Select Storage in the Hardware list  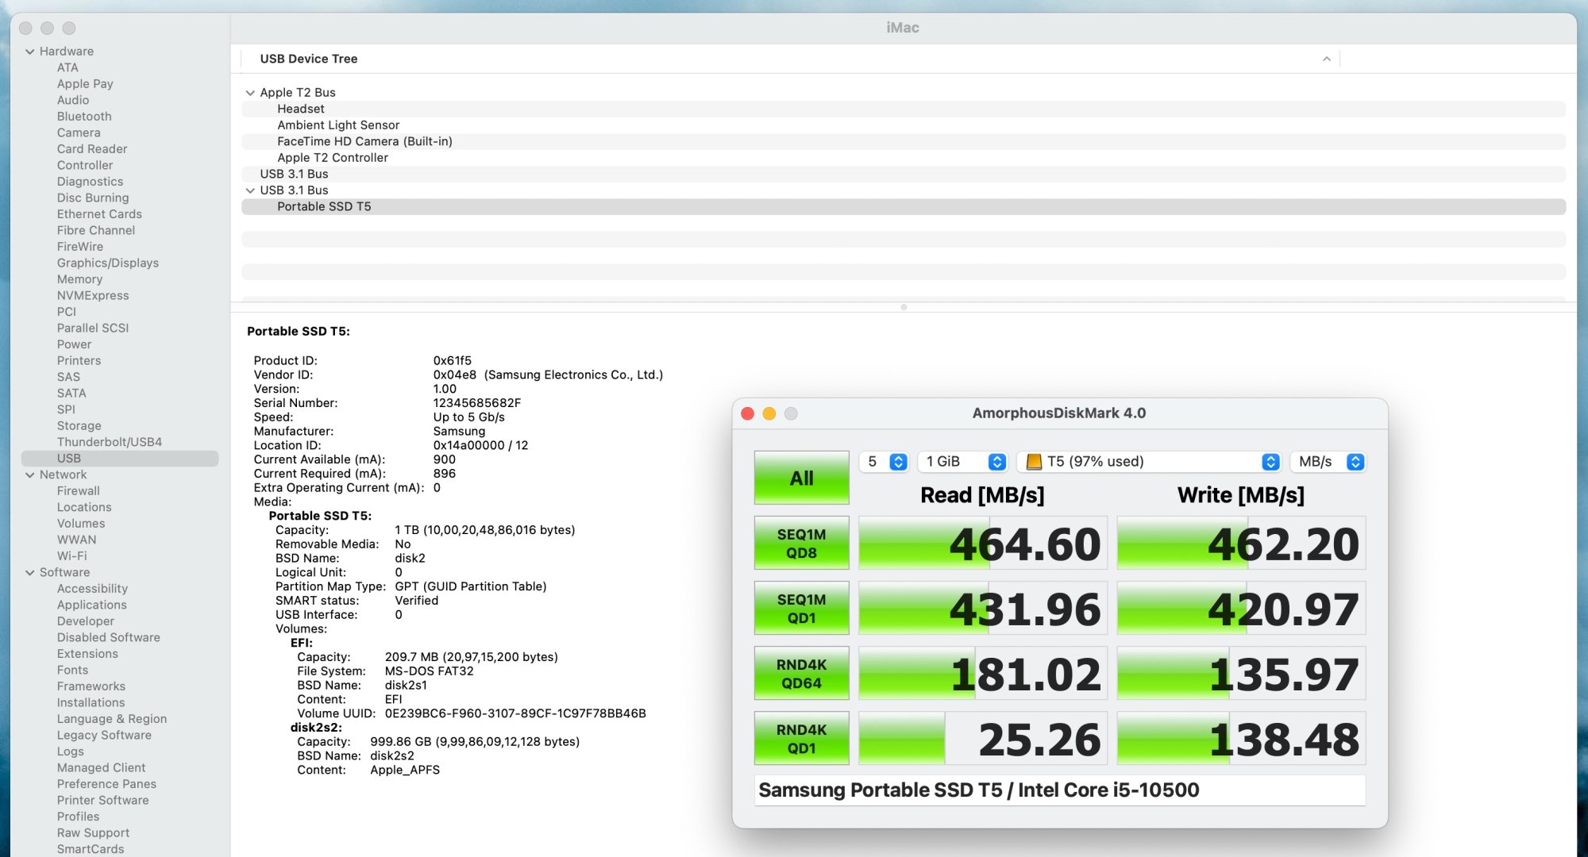[79, 426]
